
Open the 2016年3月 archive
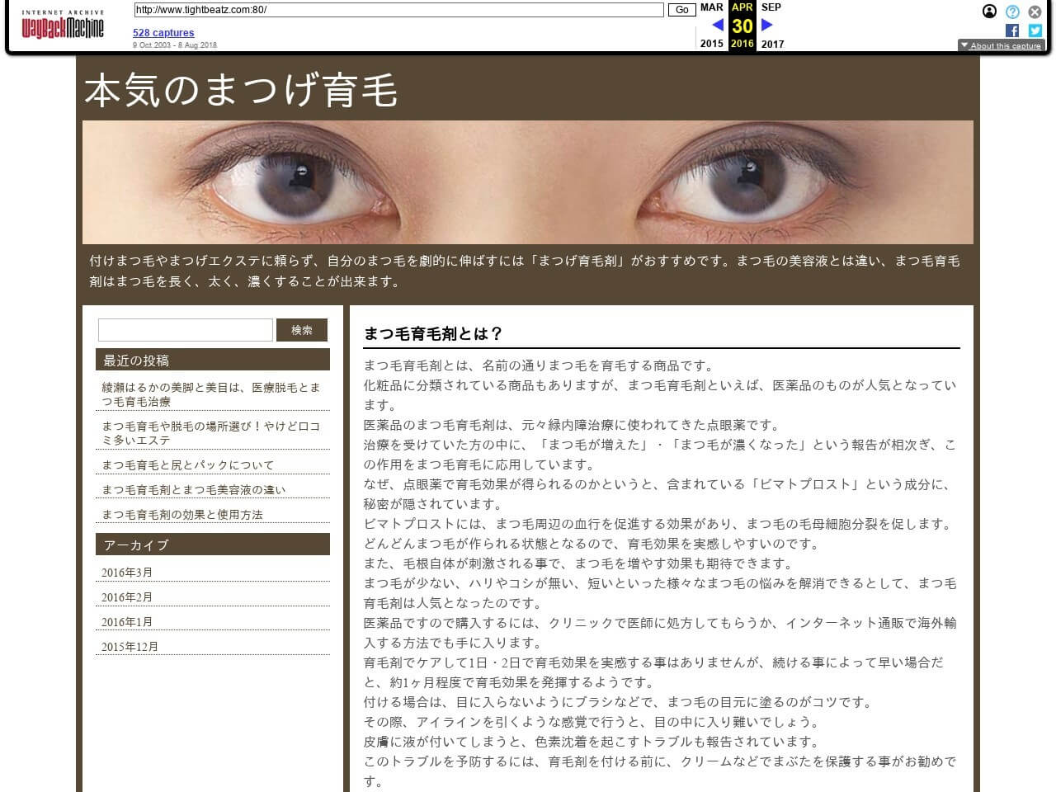click(x=127, y=573)
